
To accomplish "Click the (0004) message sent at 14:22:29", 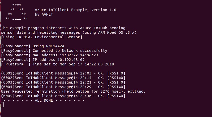I will pos(63,87).
